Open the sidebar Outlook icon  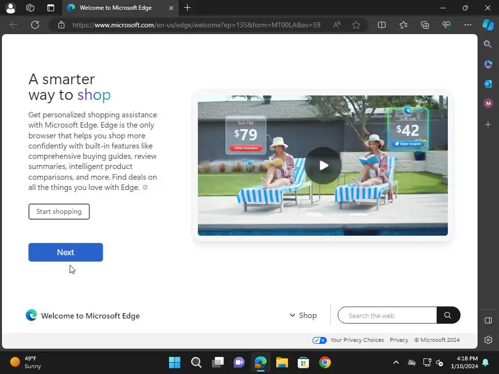488,84
